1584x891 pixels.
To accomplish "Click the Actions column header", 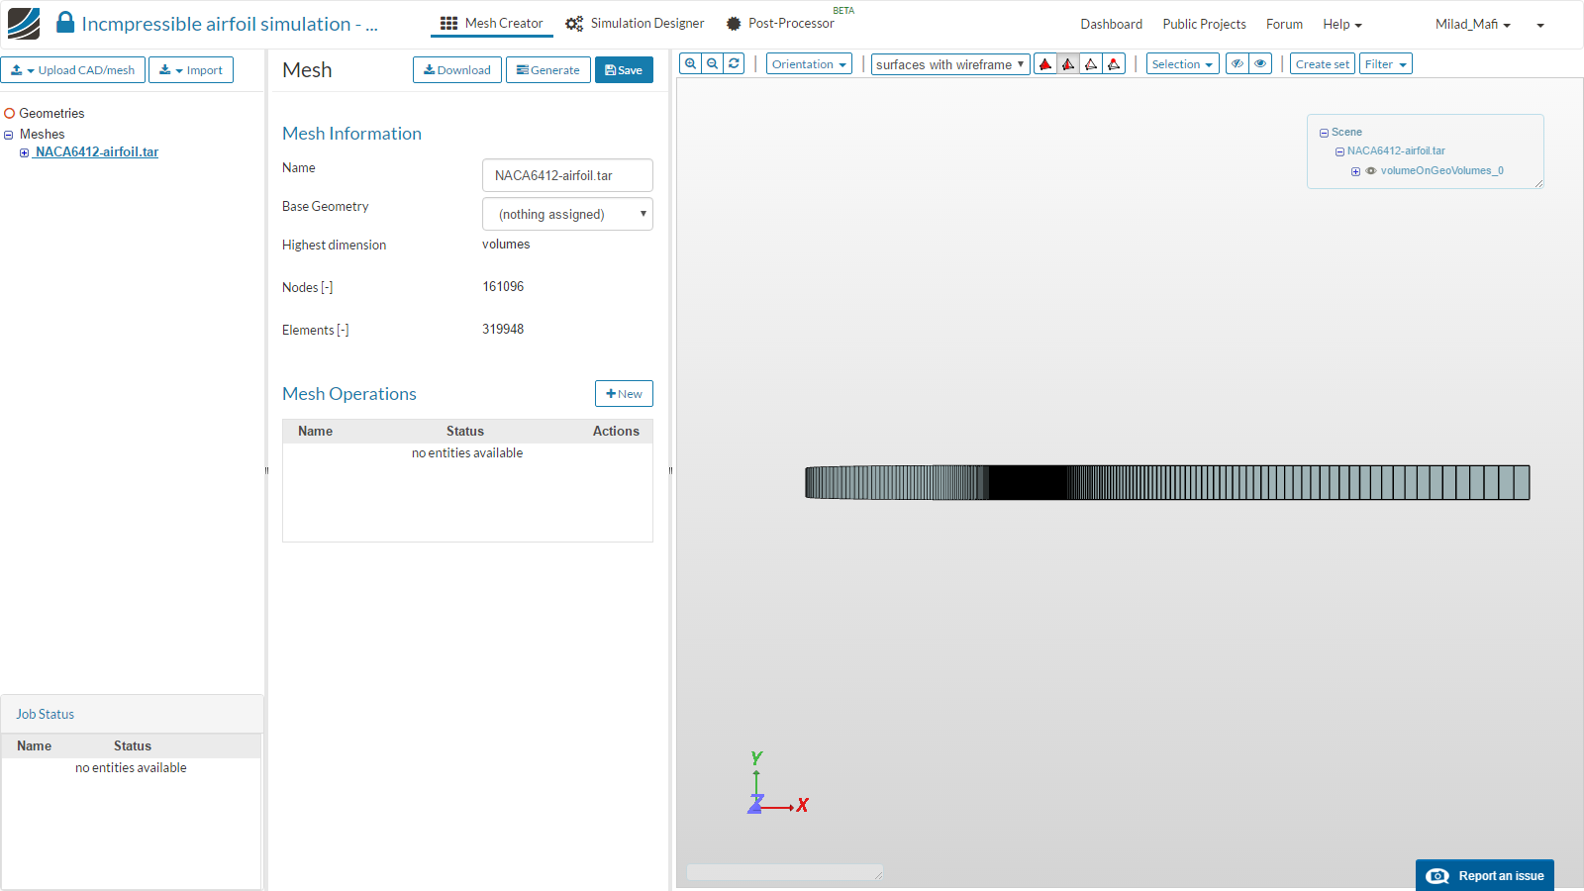I will (x=616, y=432).
